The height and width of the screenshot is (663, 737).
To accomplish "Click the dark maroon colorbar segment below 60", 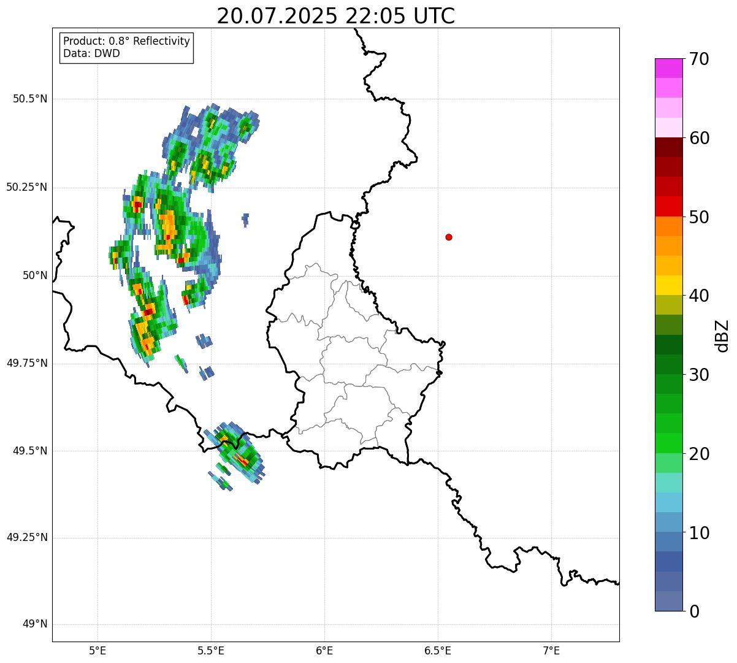I will (x=669, y=147).
